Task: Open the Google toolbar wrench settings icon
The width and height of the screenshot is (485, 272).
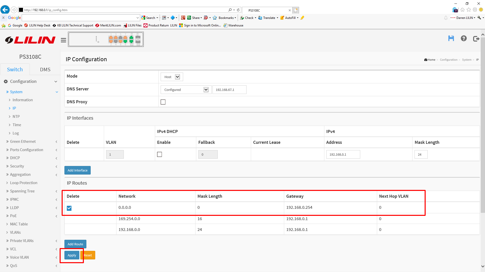Action: pyautogui.click(x=479, y=18)
